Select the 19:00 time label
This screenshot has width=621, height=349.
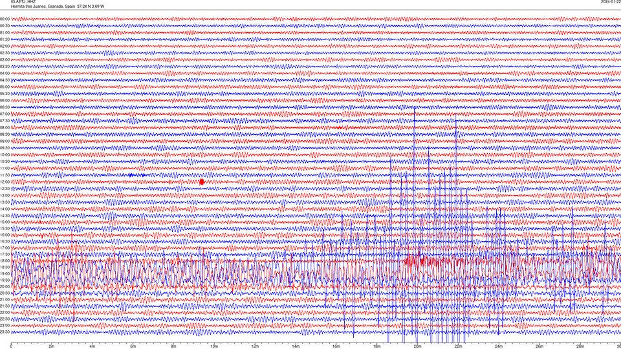(x=5, y=273)
